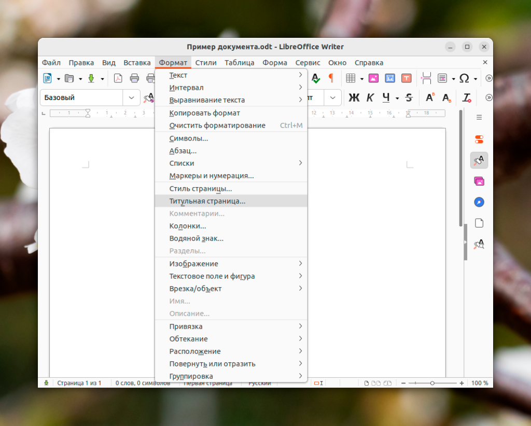This screenshot has height=426, width=531.
Task: Export directly as PDF
Action: (x=118, y=78)
